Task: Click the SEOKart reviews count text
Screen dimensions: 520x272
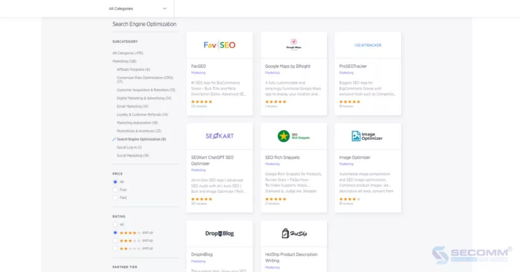Action: 199,204
